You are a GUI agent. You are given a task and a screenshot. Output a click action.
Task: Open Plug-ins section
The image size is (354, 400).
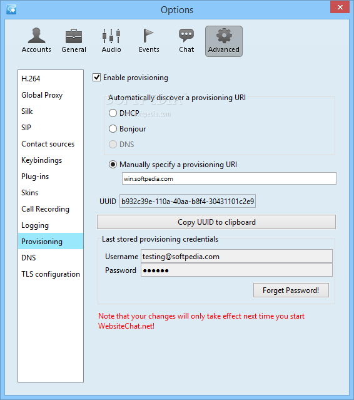click(51, 177)
